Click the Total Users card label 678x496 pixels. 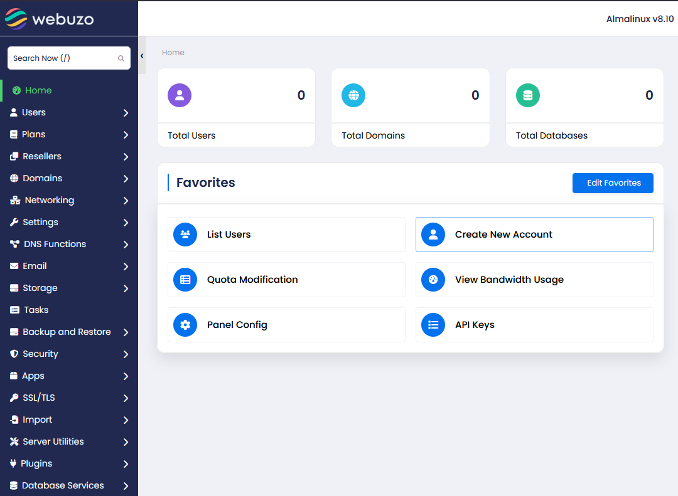click(x=191, y=135)
